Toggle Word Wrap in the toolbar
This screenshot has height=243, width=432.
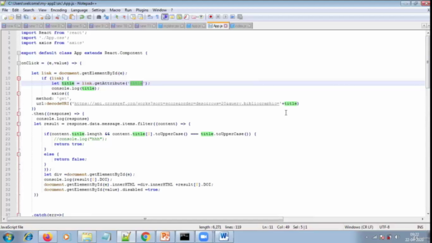click(x=150, y=17)
